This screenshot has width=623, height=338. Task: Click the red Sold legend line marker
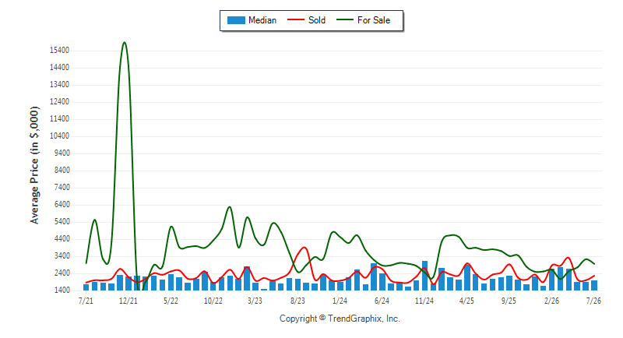click(x=296, y=19)
